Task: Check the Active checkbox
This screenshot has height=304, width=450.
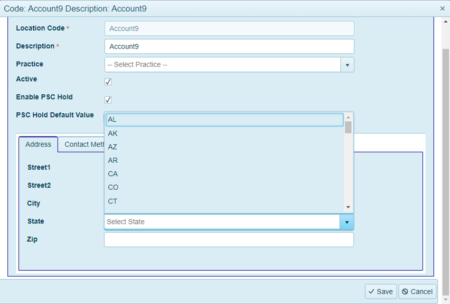Action: pyautogui.click(x=108, y=82)
